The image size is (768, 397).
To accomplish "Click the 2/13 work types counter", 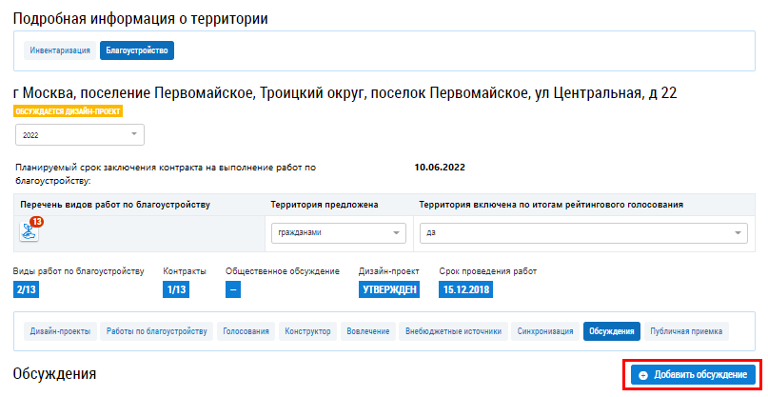I will coord(26,290).
